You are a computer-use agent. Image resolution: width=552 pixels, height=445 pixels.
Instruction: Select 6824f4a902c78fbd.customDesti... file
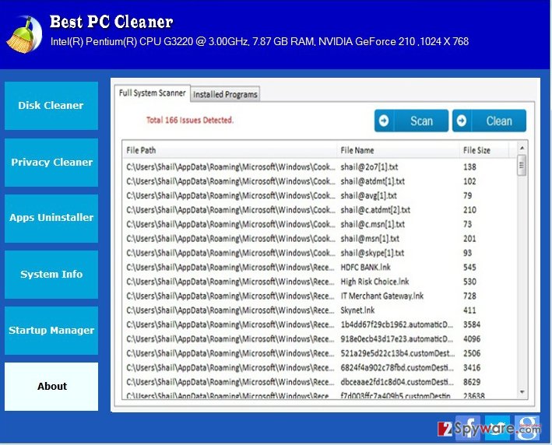click(x=320, y=368)
